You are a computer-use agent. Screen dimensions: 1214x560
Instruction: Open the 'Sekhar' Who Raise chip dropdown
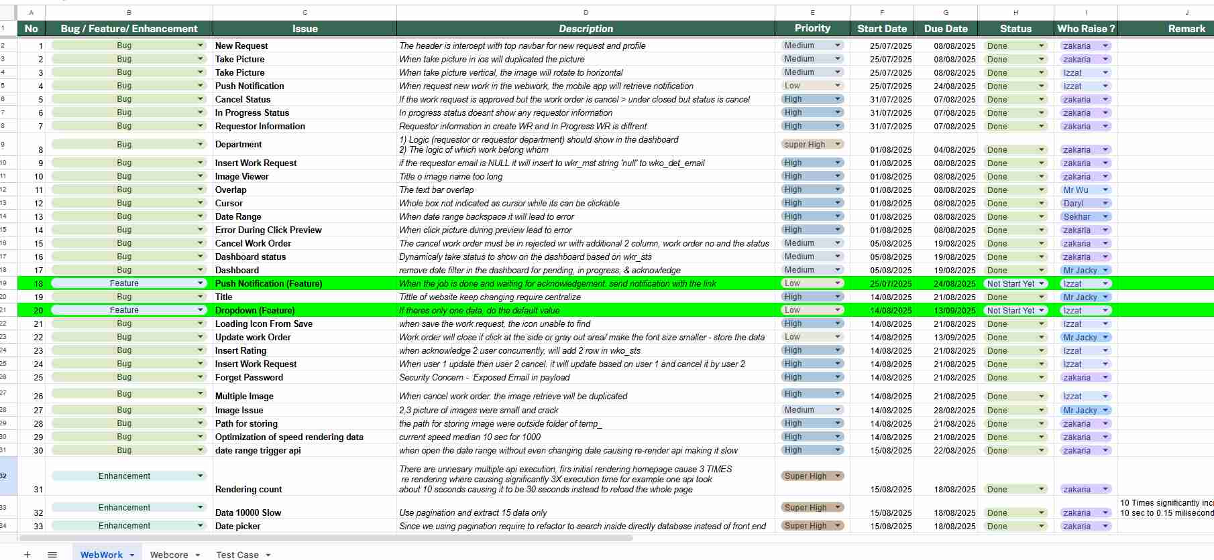[x=1105, y=217]
